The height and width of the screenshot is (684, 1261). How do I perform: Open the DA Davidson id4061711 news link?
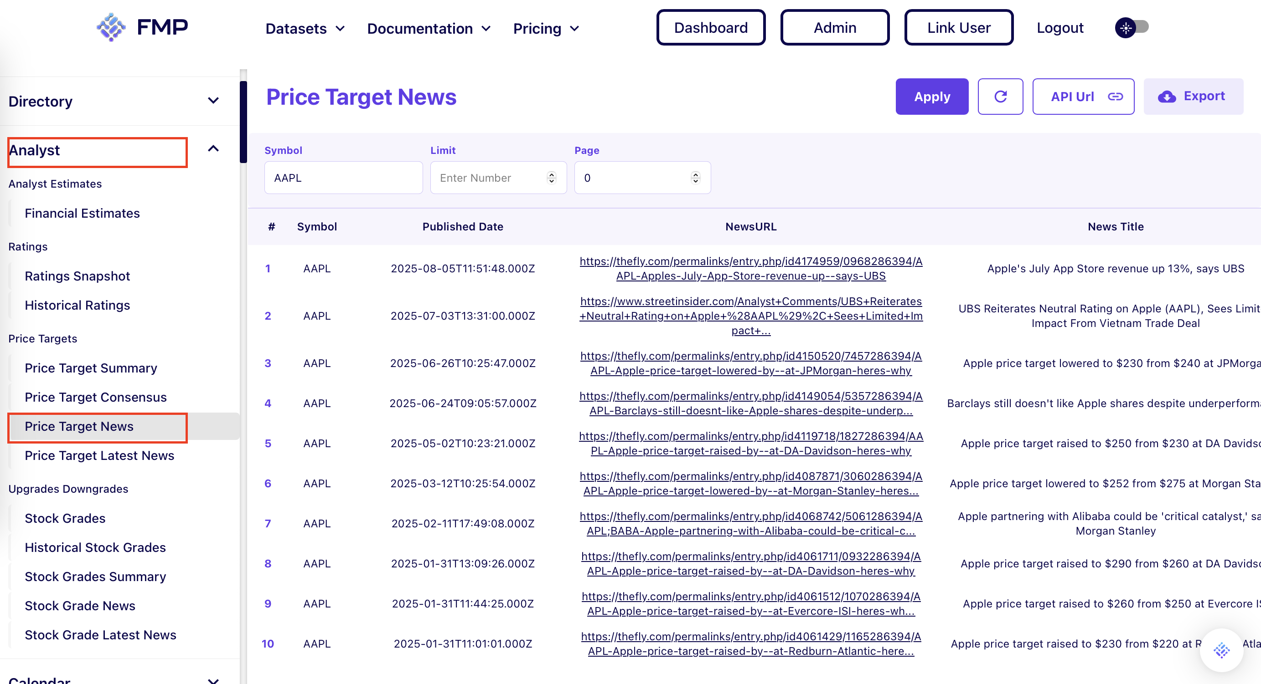click(750, 564)
